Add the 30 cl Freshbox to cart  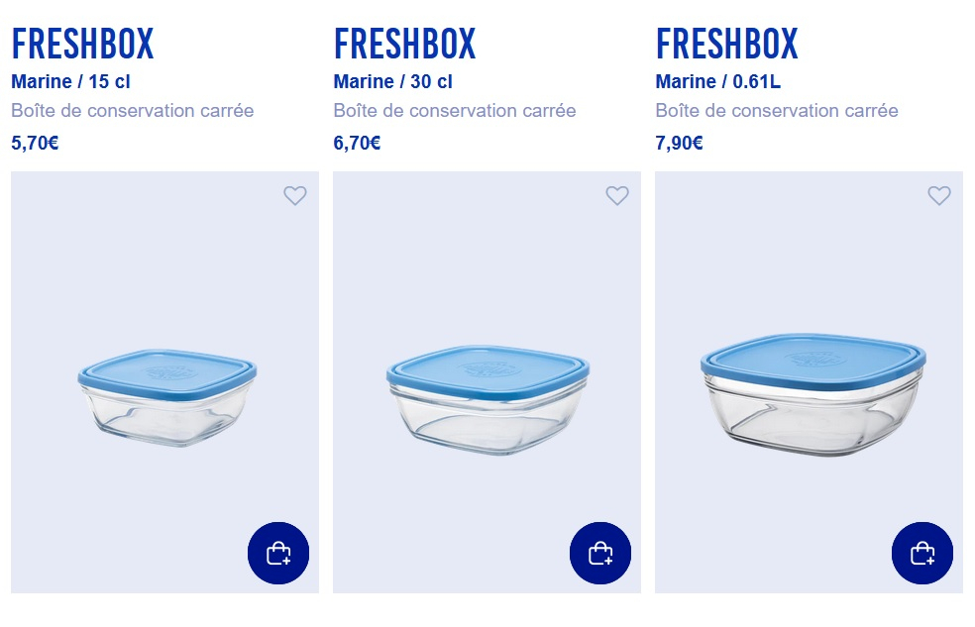(600, 553)
